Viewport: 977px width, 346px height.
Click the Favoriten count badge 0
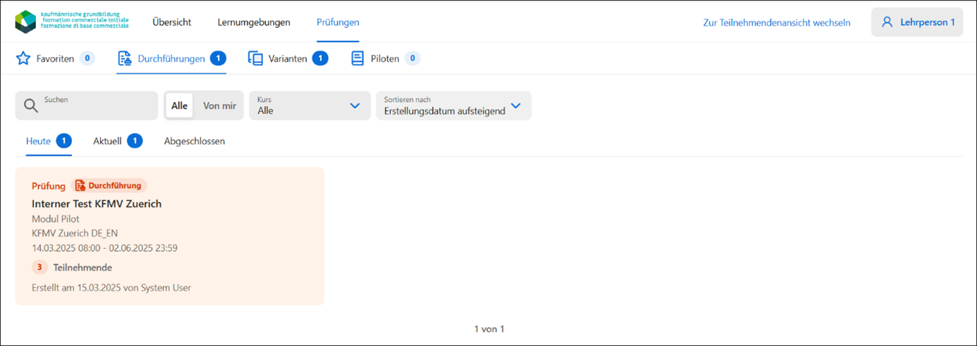click(x=87, y=58)
